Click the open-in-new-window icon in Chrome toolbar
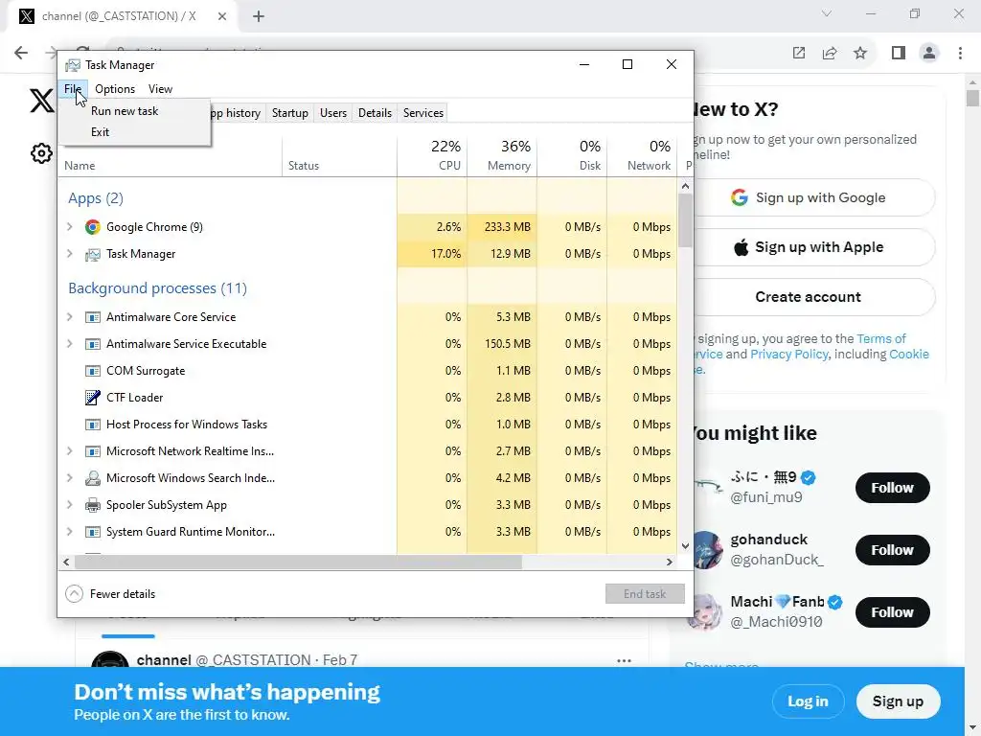This screenshot has width=981, height=736. (x=799, y=54)
